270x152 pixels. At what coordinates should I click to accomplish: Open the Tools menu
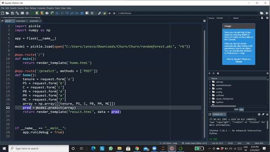[x=57, y=8]
